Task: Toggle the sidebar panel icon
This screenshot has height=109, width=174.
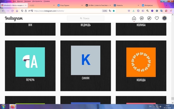Action: [x=143, y=11]
